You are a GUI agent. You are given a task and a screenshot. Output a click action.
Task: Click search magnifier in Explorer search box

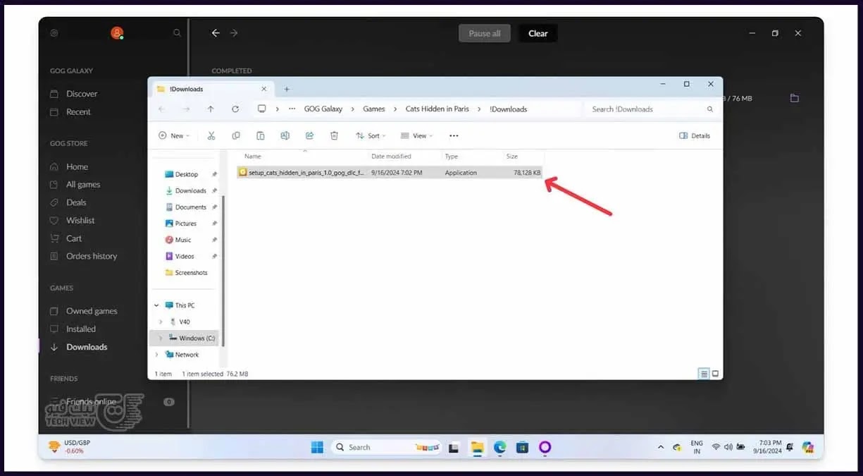click(710, 109)
